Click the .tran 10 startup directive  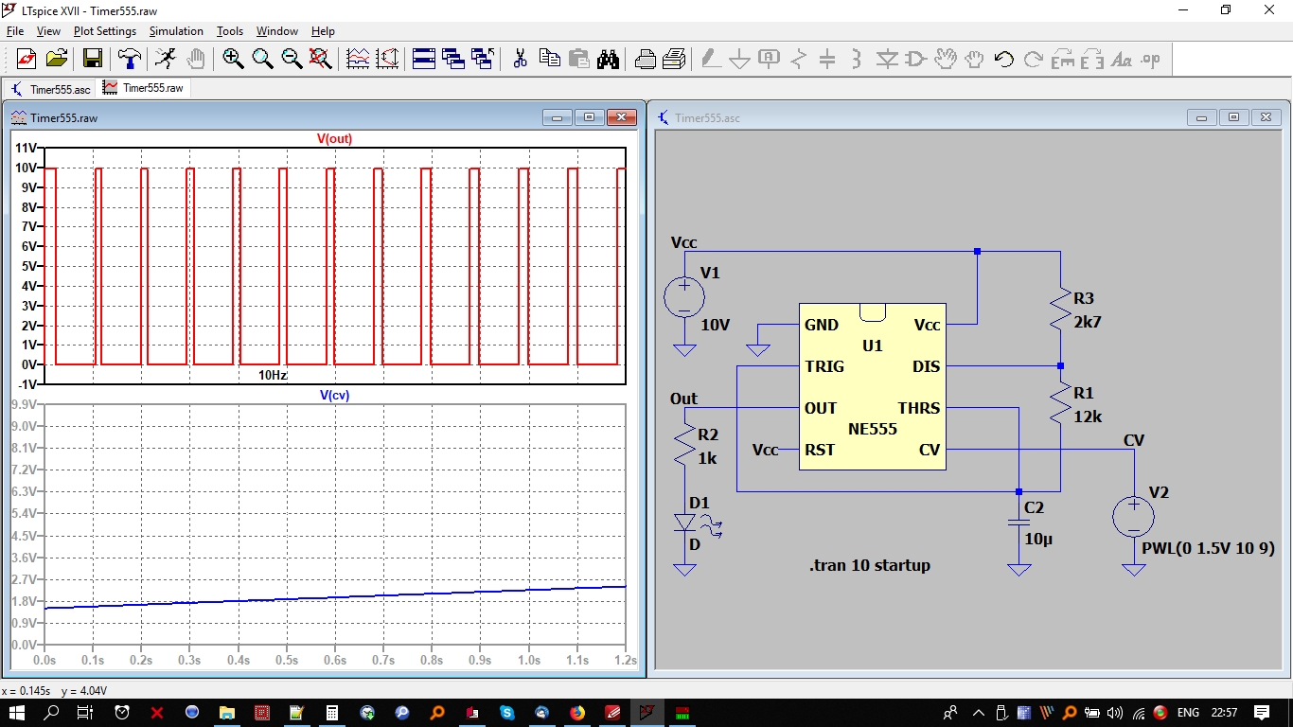coord(869,565)
